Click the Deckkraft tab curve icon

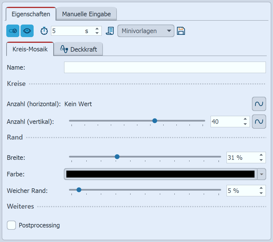(x=64, y=49)
